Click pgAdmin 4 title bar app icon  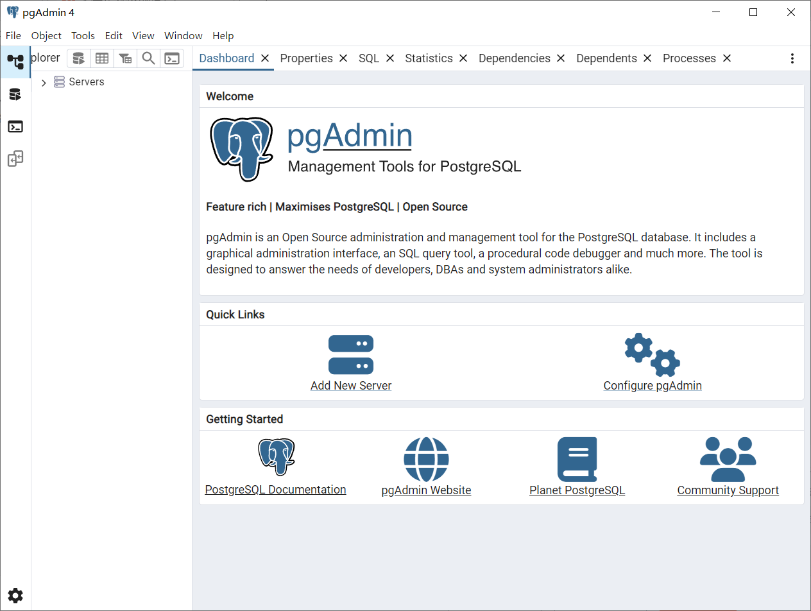[x=12, y=12]
